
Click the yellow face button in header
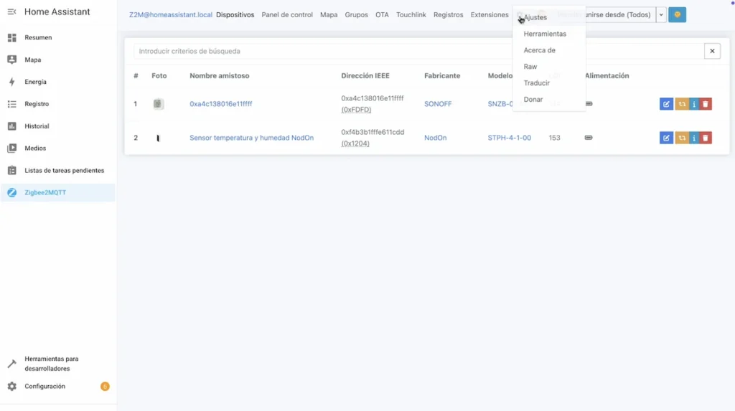677,15
